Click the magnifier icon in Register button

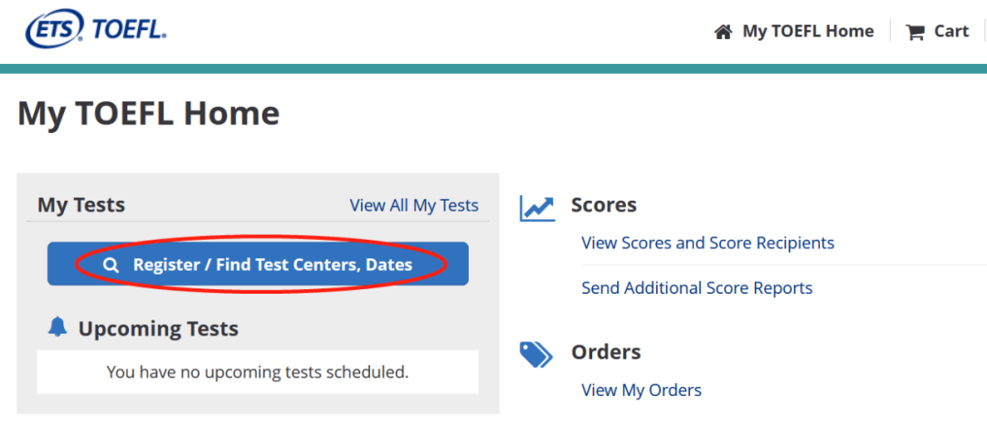click(x=111, y=265)
